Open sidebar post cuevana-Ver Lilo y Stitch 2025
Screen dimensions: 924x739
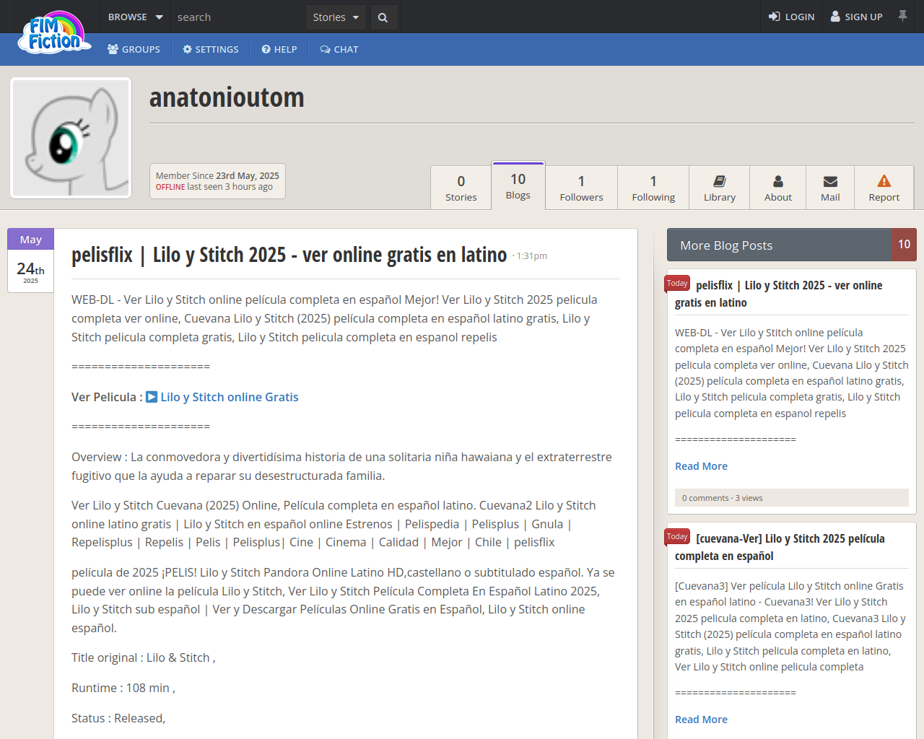[780, 547]
